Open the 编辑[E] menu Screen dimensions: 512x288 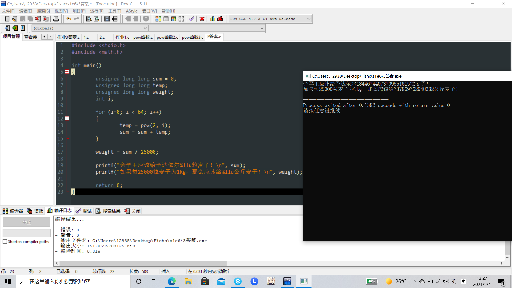click(x=26, y=11)
